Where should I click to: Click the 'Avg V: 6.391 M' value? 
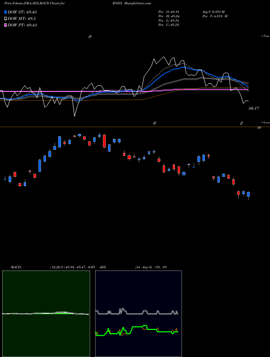pos(213,12)
